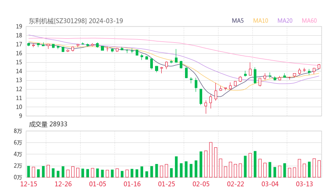Click the 12-15 date axis label
The image size is (326, 194).
[x=29, y=184]
